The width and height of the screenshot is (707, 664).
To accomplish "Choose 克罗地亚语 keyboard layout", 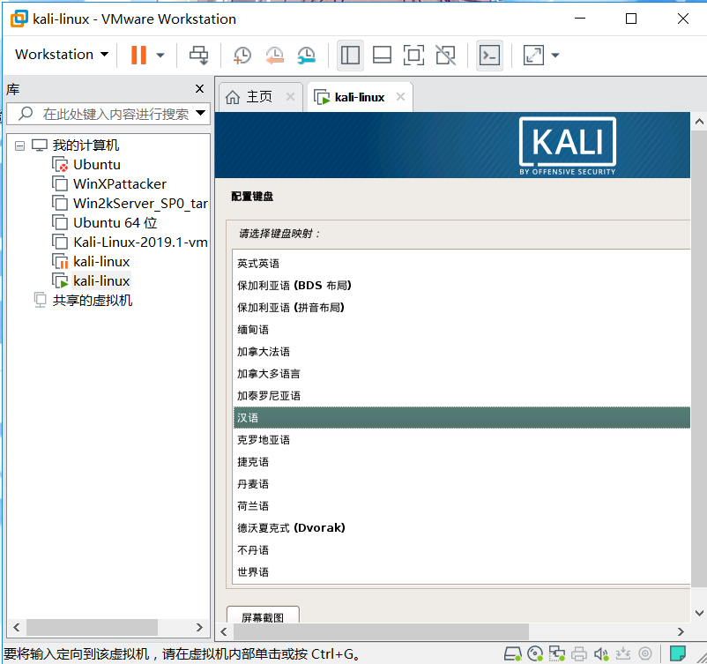I will tap(462, 440).
